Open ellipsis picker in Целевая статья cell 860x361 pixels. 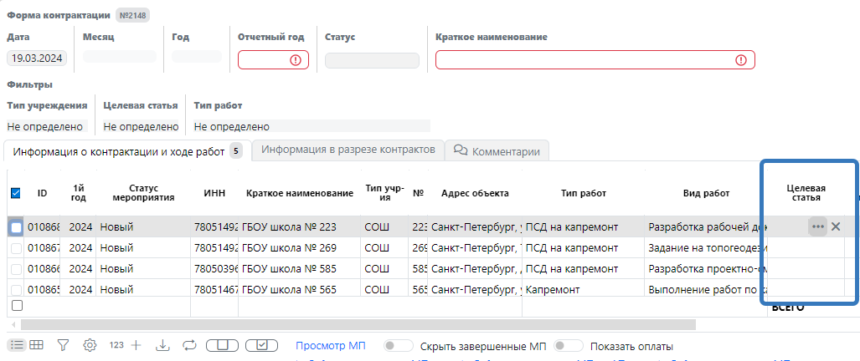817,226
